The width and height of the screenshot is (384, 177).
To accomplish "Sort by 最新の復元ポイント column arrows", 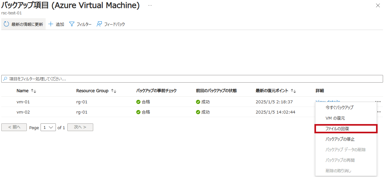I will coord(293,91).
